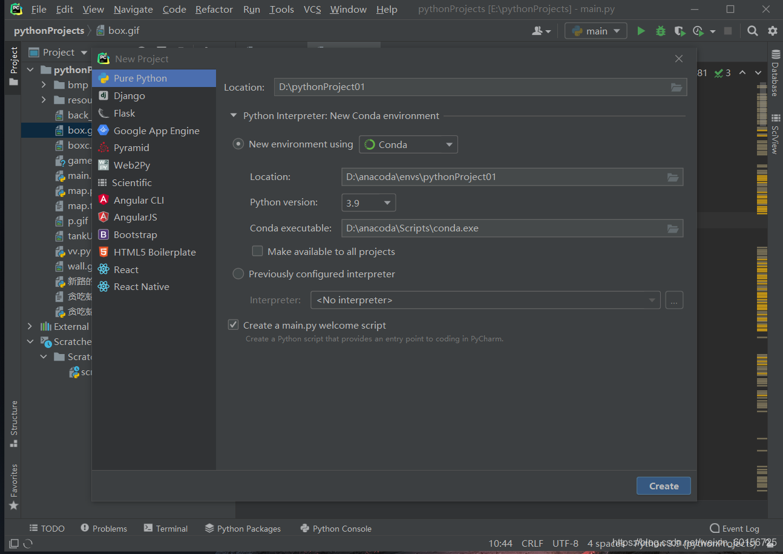The width and height of the screenshot is (783, 554).
Task: Open IDE settings gear icon
Action: point(772,31)
